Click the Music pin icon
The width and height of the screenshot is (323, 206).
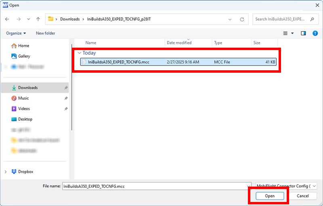pos(66,98)
